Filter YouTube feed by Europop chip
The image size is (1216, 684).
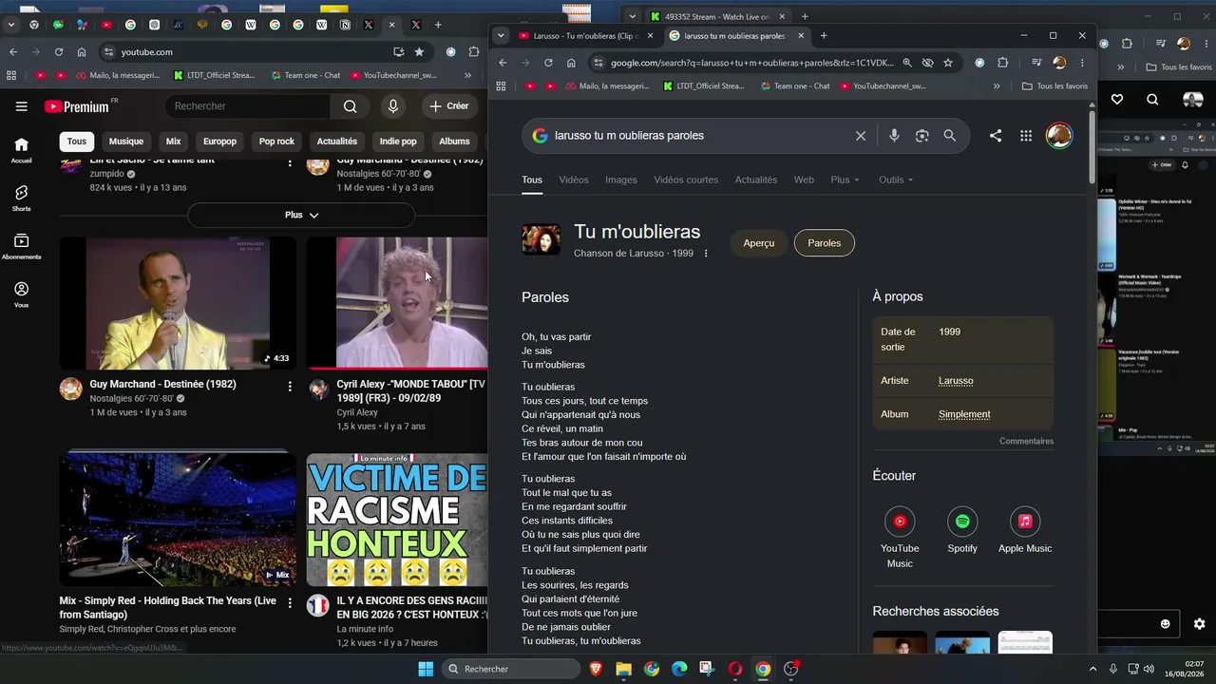[219, 142]
